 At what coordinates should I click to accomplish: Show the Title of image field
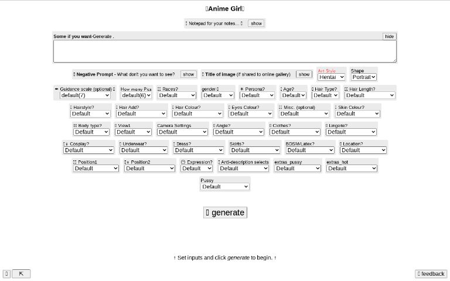304,74
